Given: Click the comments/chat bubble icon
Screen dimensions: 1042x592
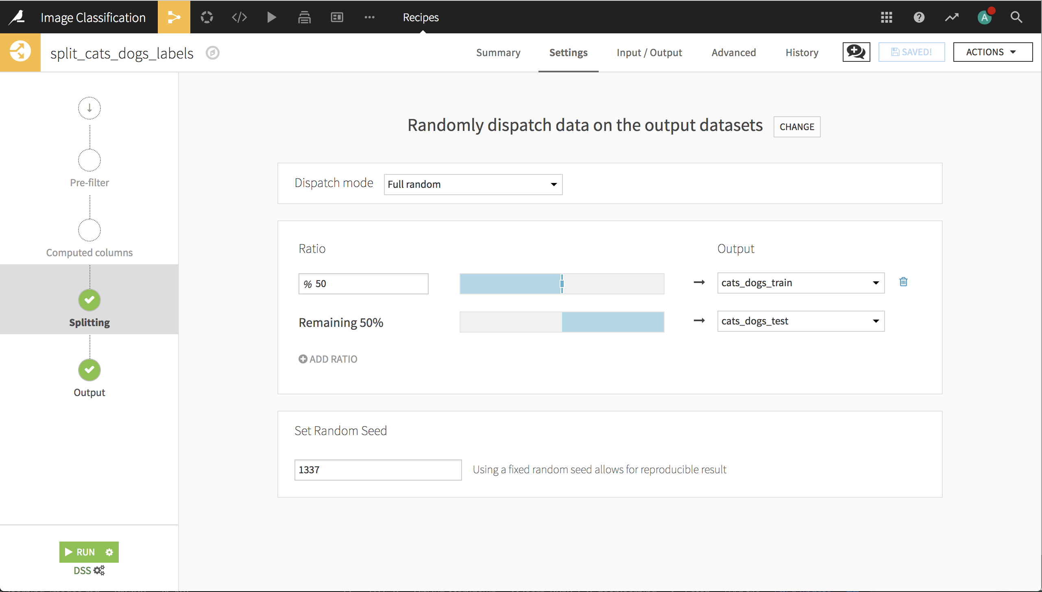Looking at the screenshot, I should tap(856, 52).
